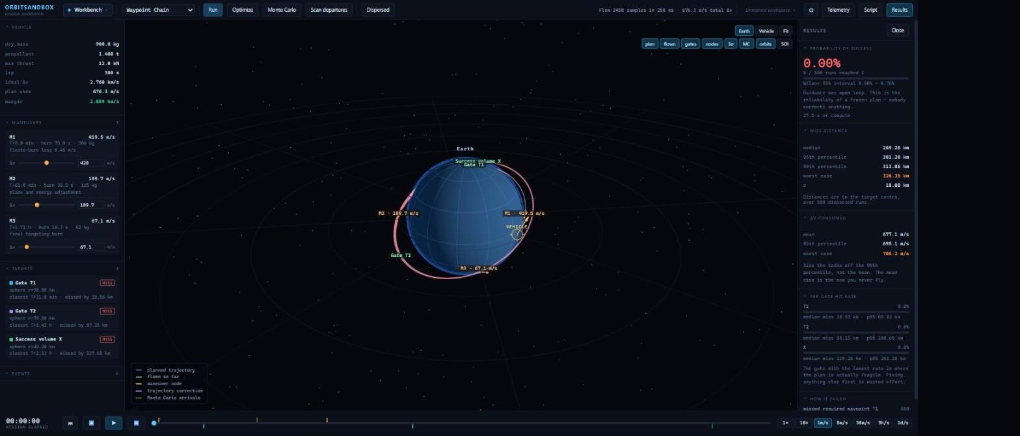This screenshot has width=1020, height=436.
Task: Collapse the Δv Consumed section
Action: point(856,217)
